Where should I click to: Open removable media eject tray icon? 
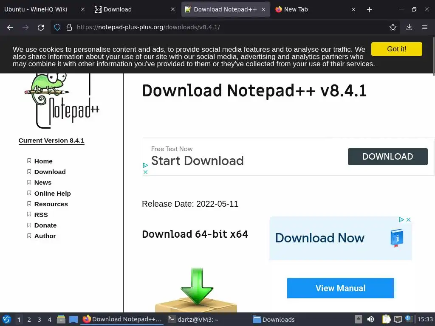pos(359,319)
